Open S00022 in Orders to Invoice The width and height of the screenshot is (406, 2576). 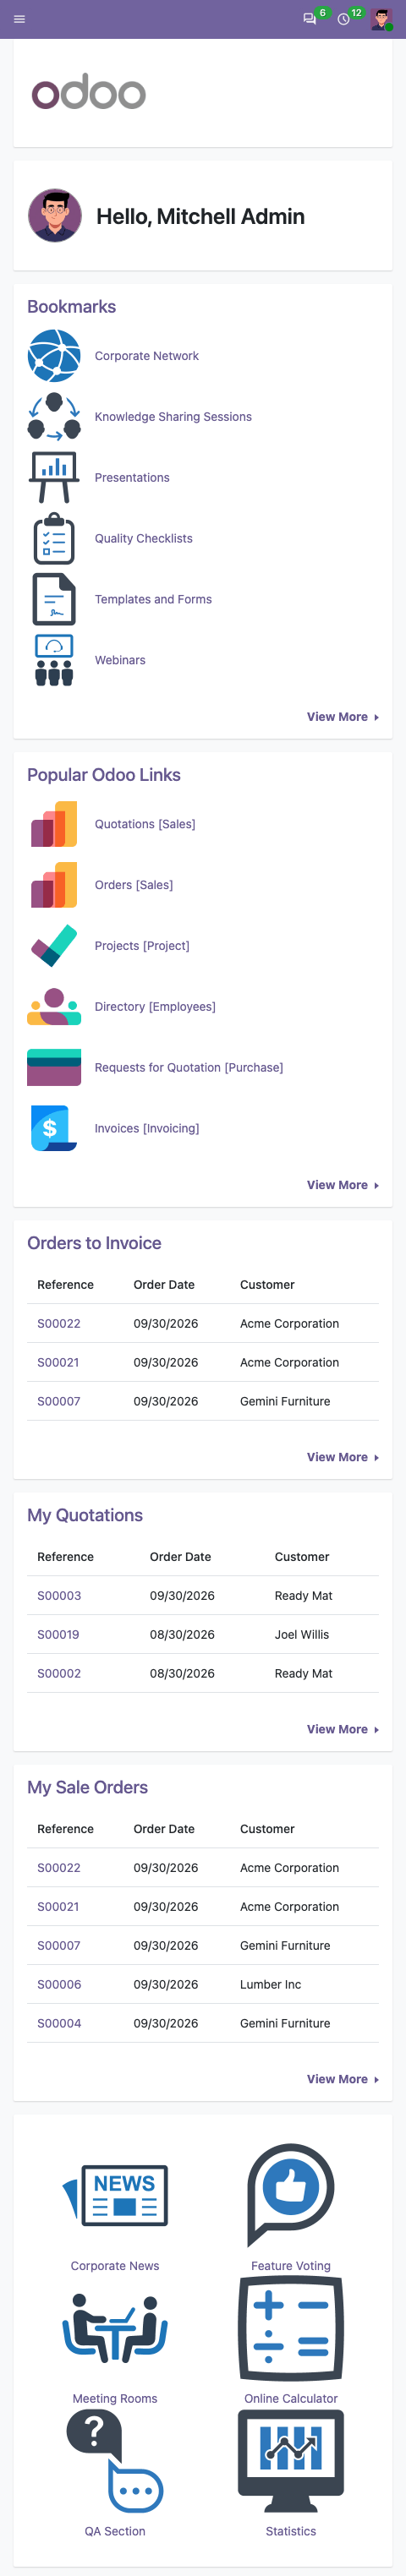click(x=59, y=1324)
